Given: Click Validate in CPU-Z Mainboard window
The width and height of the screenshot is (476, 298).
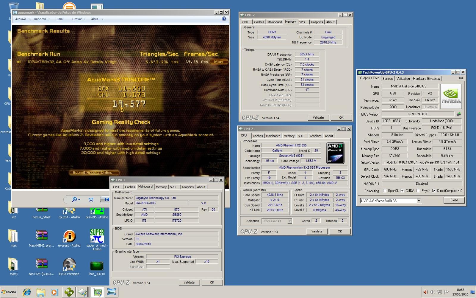Looking at the screenshot, I should click(189, 283).
